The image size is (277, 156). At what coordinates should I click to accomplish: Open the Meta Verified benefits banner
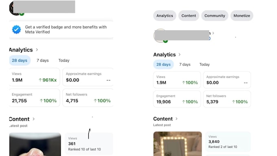coord(61,29)
